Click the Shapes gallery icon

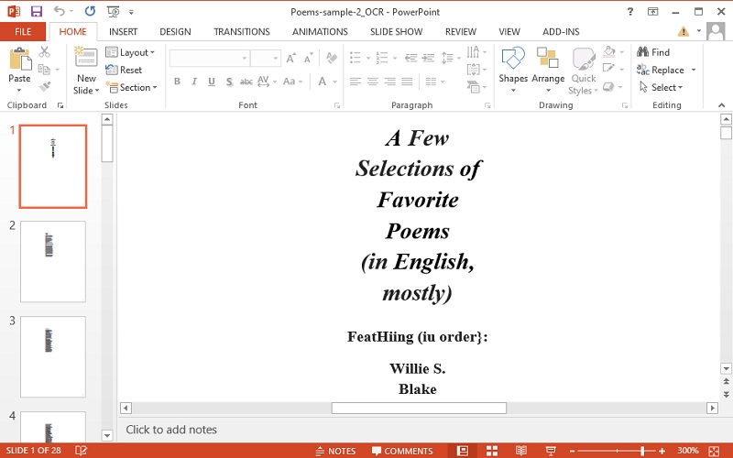[513, 58]
